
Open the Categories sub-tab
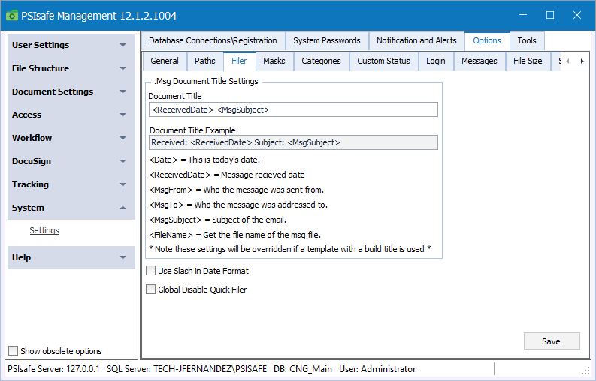(x=321, y=61)
